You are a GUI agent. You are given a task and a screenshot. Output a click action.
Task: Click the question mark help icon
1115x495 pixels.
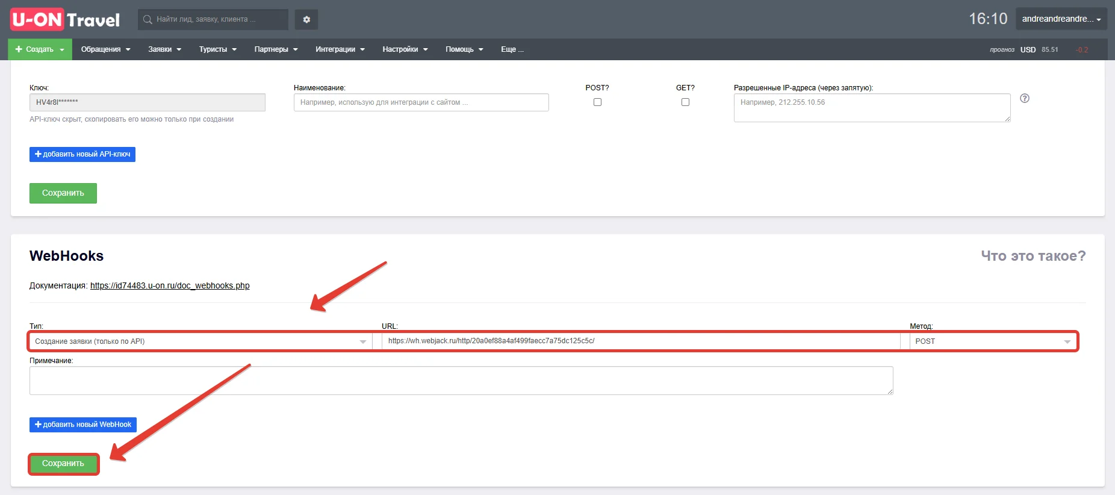[1025, 98]
